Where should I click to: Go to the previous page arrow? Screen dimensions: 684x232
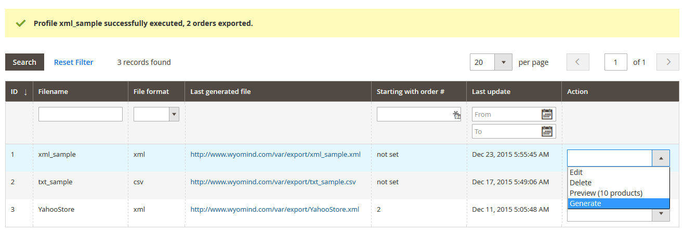pyautogui.click(x=577, y=62)
